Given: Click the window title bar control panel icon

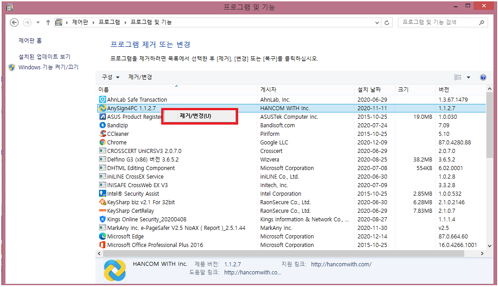Looking at the screenshot, I should [x=9, y=7].
